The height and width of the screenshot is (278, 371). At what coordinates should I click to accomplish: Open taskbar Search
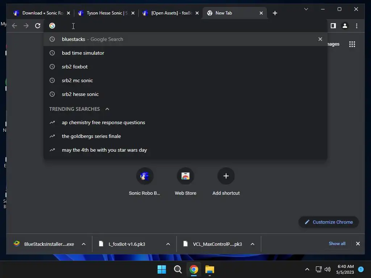point(178,269)
